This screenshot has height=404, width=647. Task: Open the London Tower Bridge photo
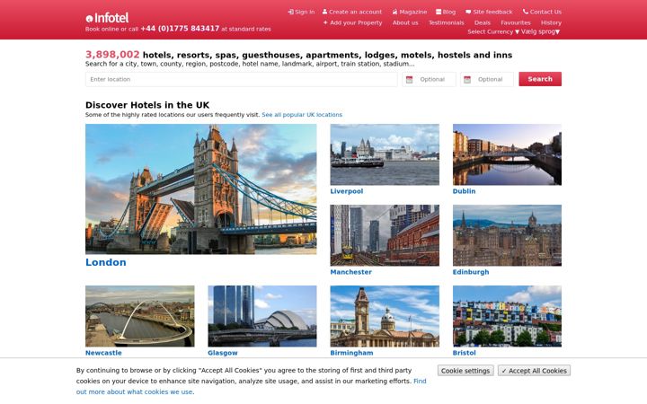(201, 189)
